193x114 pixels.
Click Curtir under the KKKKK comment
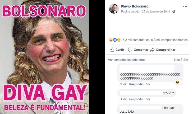123,84
